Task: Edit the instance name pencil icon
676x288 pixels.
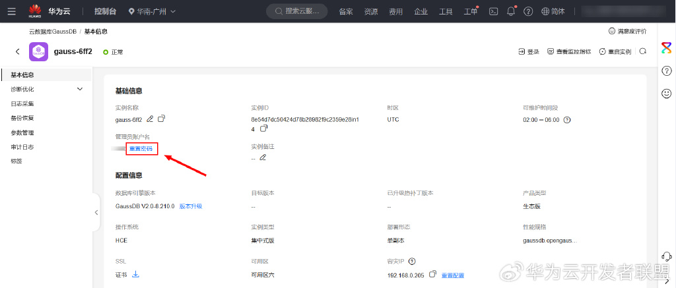Action: tap(150, 119)
